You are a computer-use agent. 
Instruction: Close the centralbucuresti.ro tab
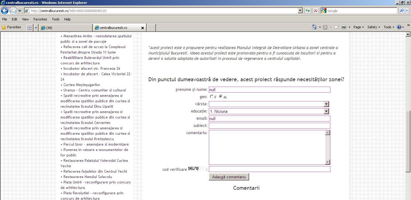(x=143, y=28)
